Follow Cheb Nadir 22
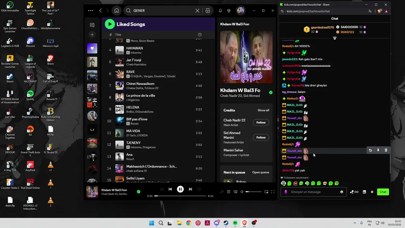Image resolution: width=405 pixels, height=228 pixels. coord(261,123)
